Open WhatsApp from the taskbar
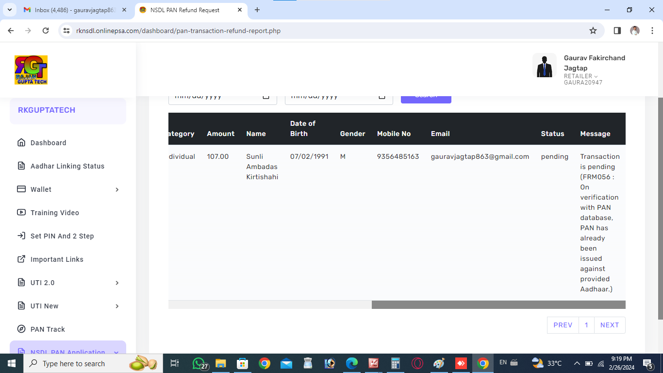The height and width of the screenshot is (373, 663). 199,363
